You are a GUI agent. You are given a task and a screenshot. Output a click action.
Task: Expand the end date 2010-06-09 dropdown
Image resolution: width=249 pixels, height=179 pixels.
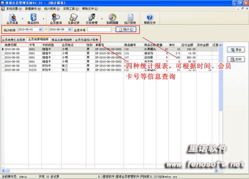click(x=70, y=30)
